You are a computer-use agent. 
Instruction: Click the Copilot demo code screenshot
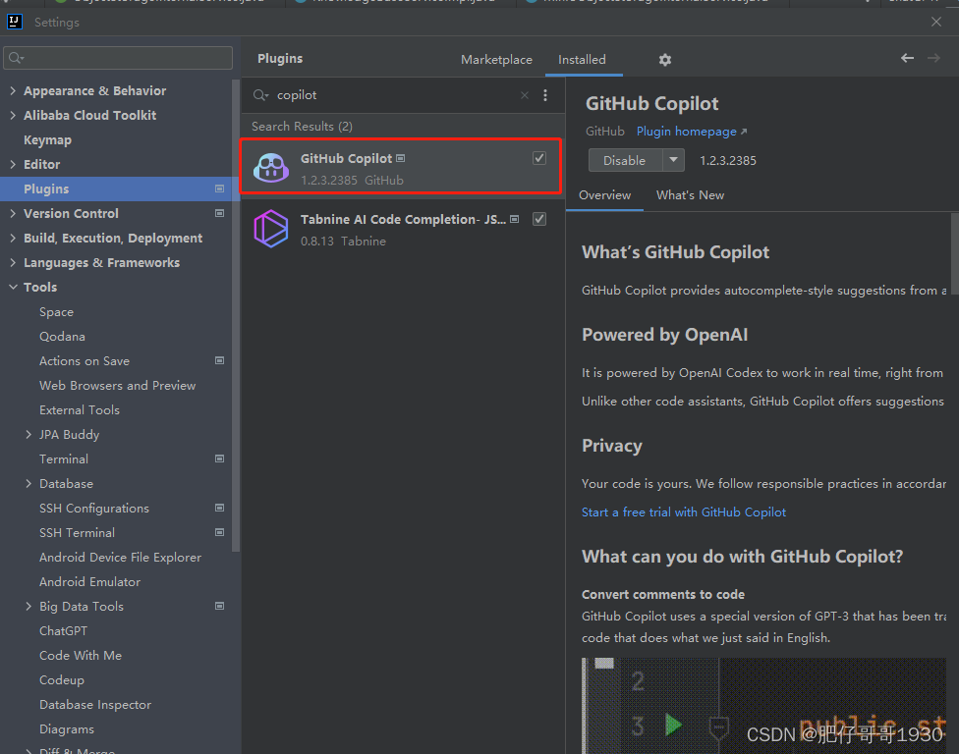pyautogui.click(x=763, y=706)
